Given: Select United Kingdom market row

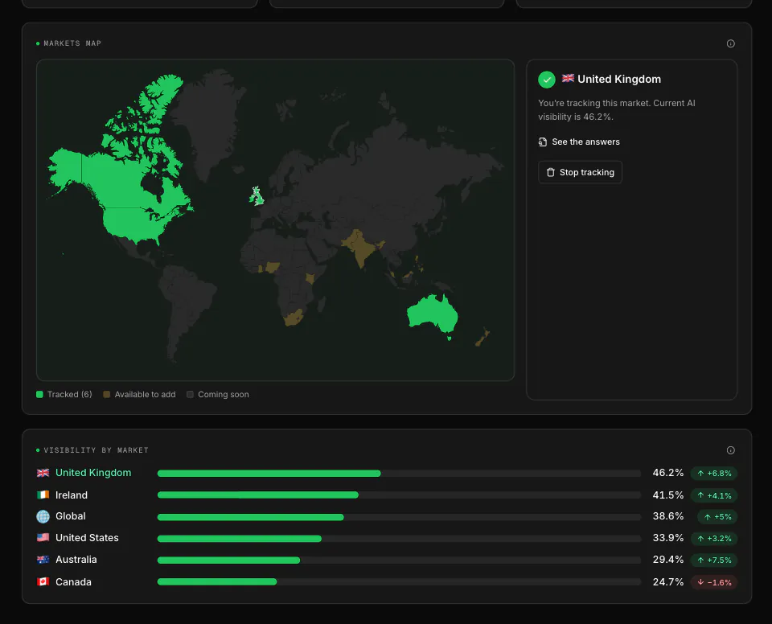Looking at the screenshot, I should click(387, 473).
